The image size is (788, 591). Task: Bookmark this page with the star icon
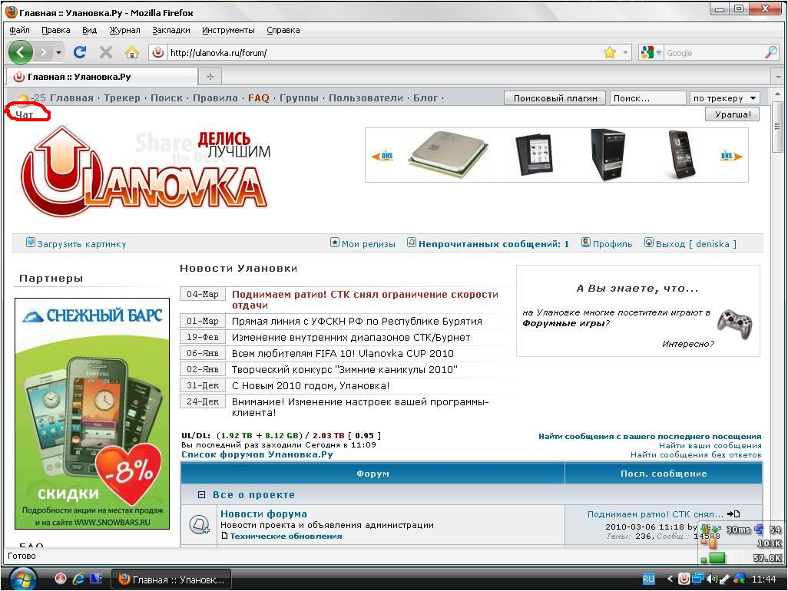pyautogui.click(x=610, y=53)
